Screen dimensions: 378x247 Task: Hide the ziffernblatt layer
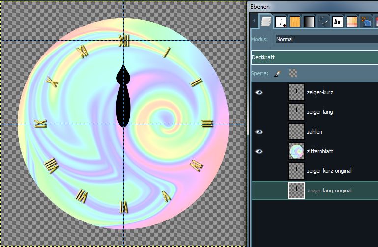click(x=259, y=151)
